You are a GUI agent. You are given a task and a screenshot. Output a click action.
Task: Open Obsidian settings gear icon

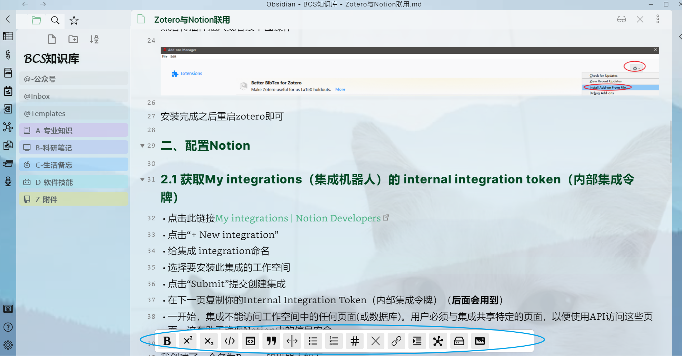pyautogui.click(x=8, y=345)
